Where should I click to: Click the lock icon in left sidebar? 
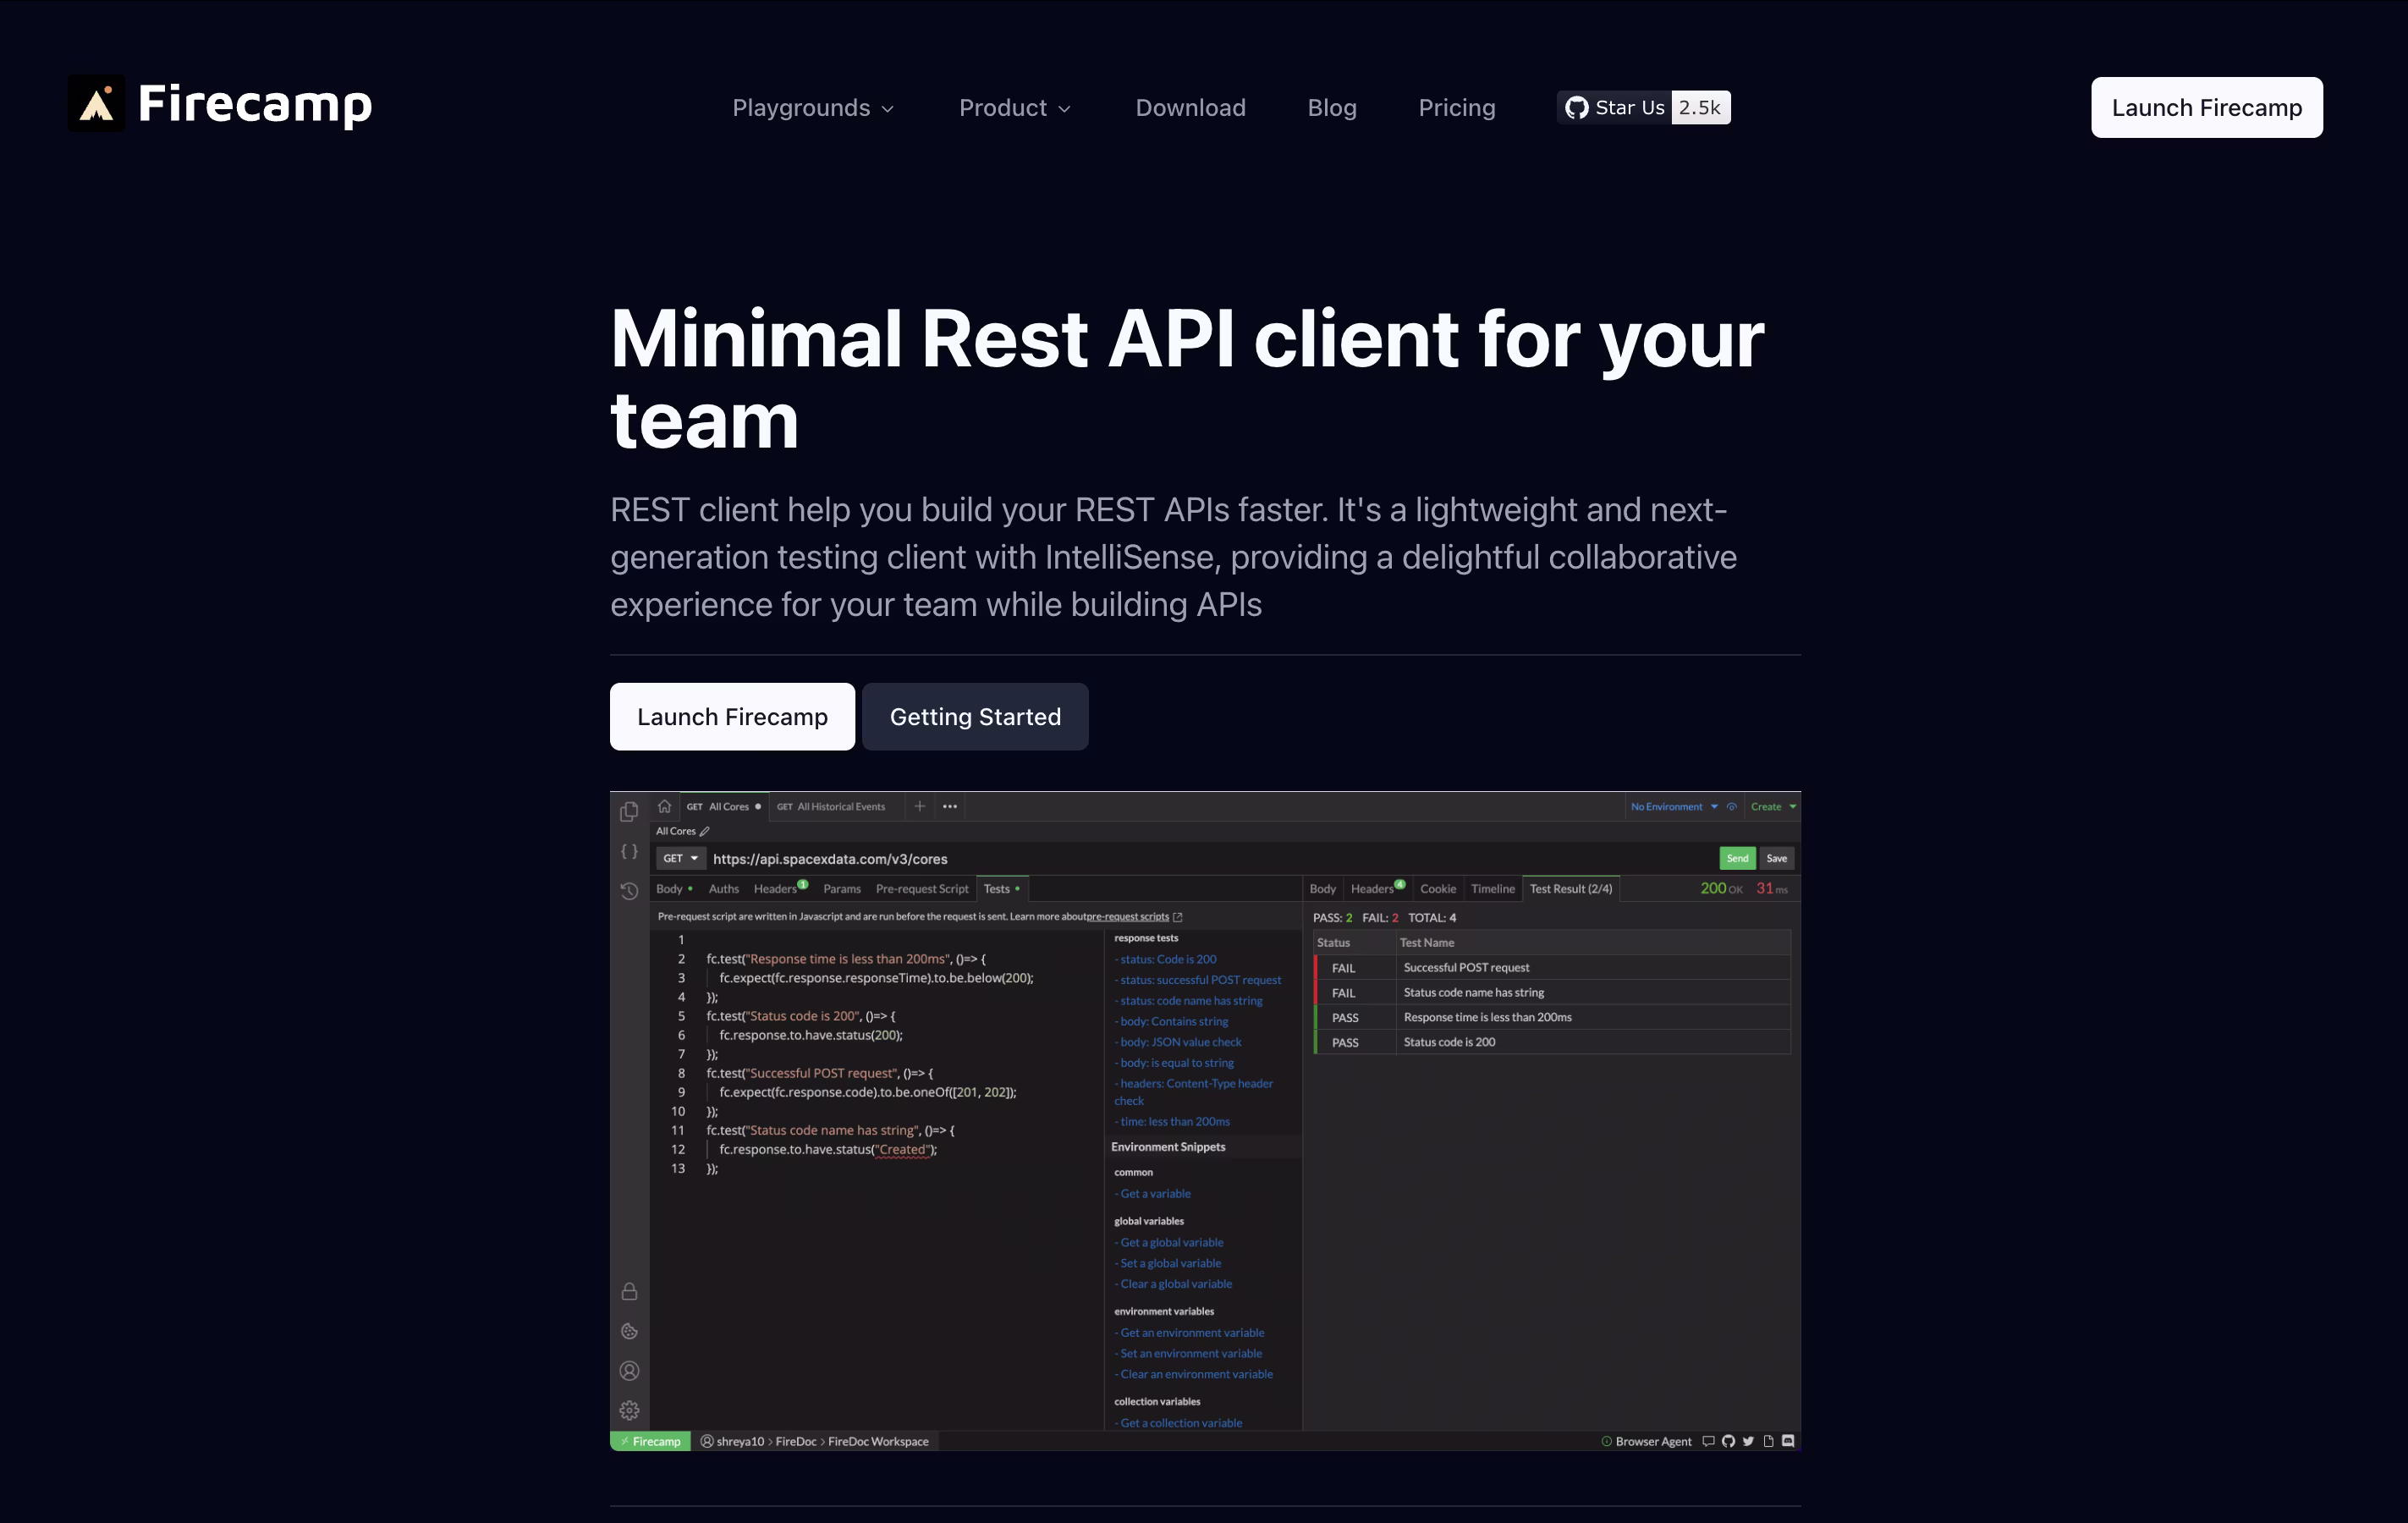point(629,1292)
